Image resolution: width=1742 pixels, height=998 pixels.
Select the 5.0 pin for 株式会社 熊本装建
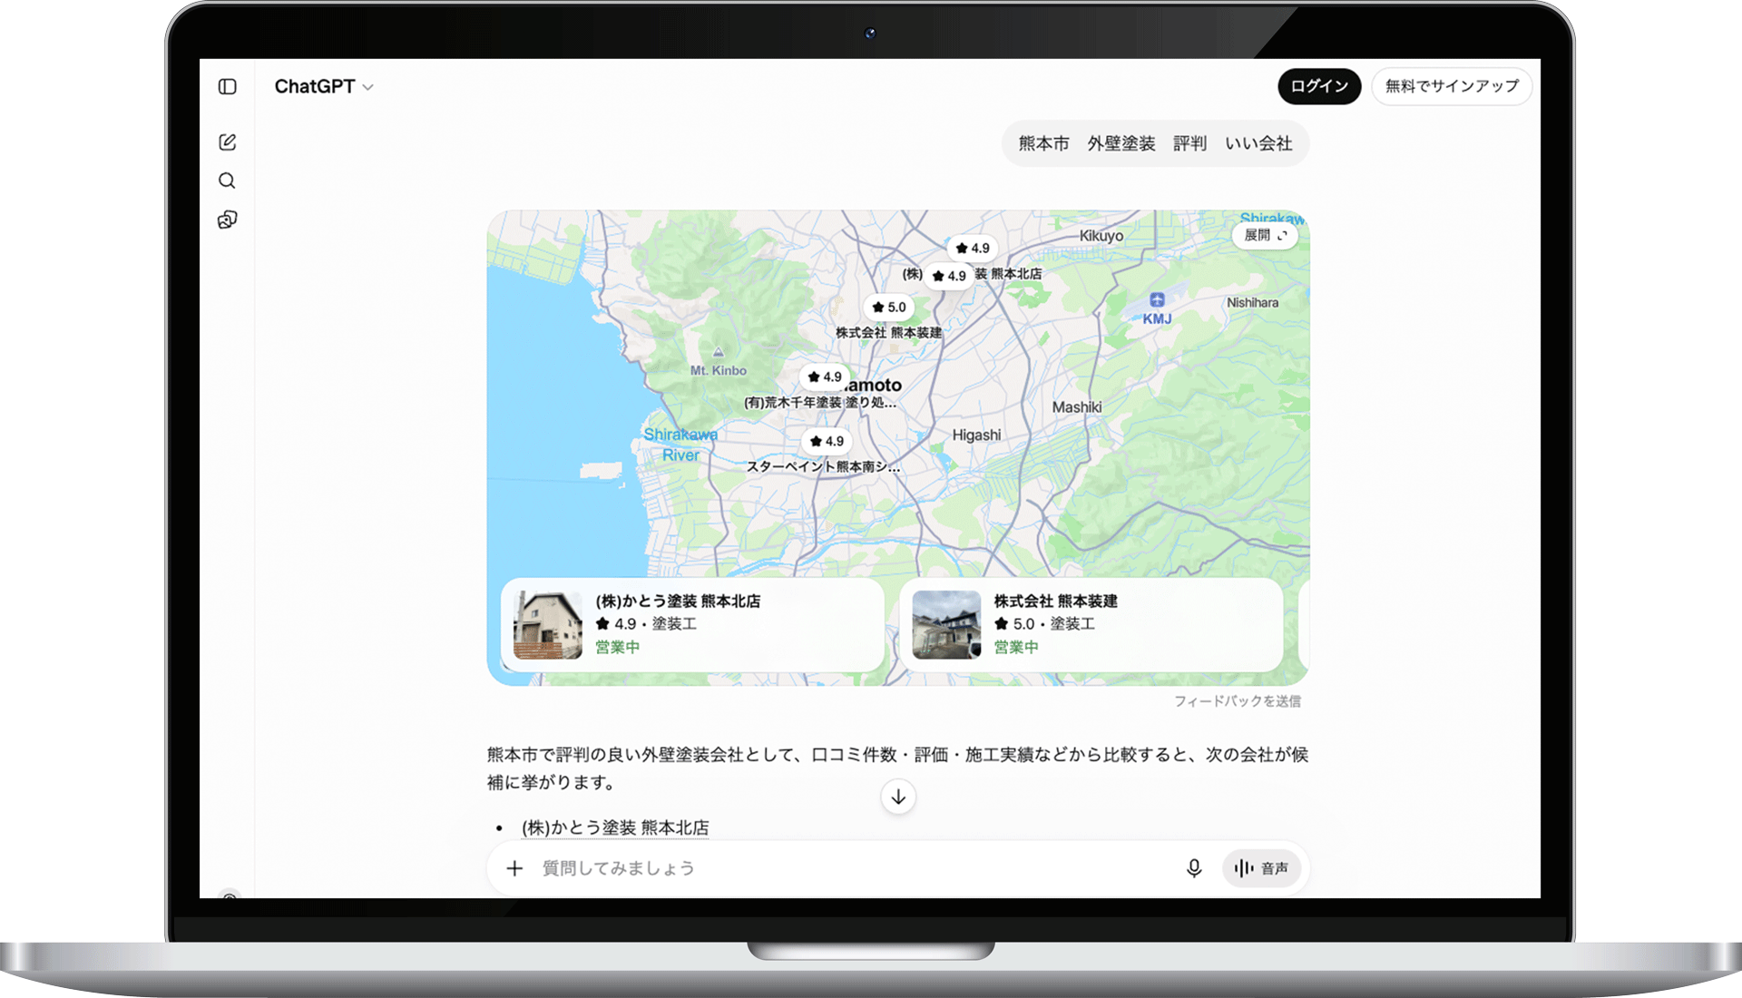click(x=888, y=307)
